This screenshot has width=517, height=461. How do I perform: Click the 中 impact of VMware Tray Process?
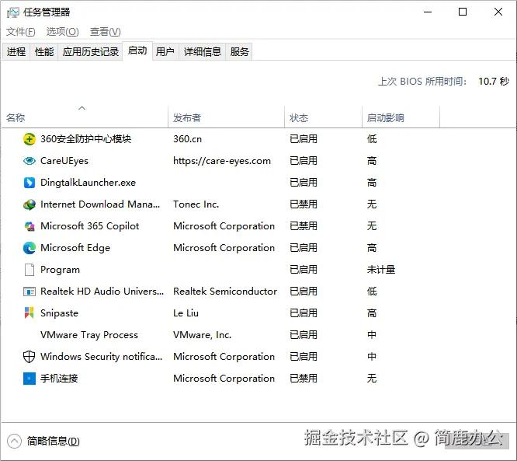[372, 335]
